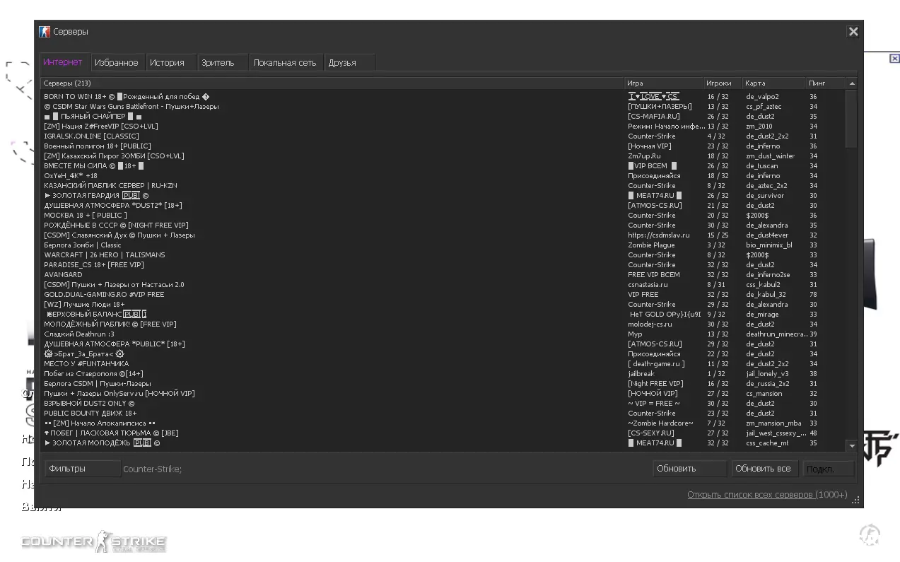Select МЕСТО У #FUNТАНЧИКА server
Screen dimensions: 900x562
pyautogui.click(x=443, y=364)
